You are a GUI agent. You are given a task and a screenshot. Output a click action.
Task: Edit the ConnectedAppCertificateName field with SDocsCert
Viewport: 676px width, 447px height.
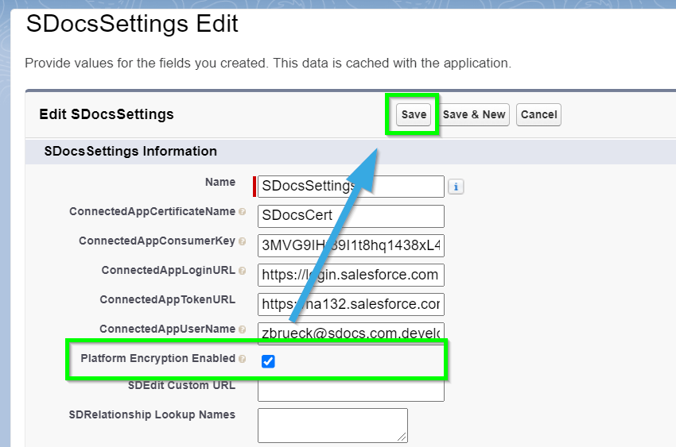351,216
